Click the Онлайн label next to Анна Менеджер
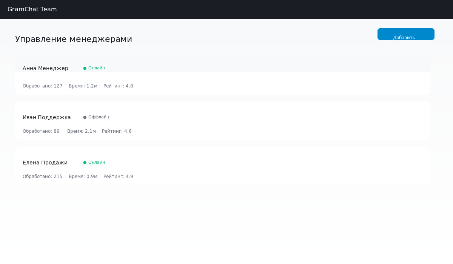 coord(97,68)
